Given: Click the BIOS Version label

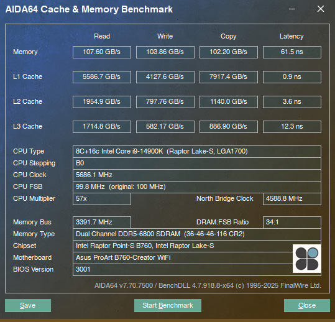Looking at the screenshot, I should [33, 269].
